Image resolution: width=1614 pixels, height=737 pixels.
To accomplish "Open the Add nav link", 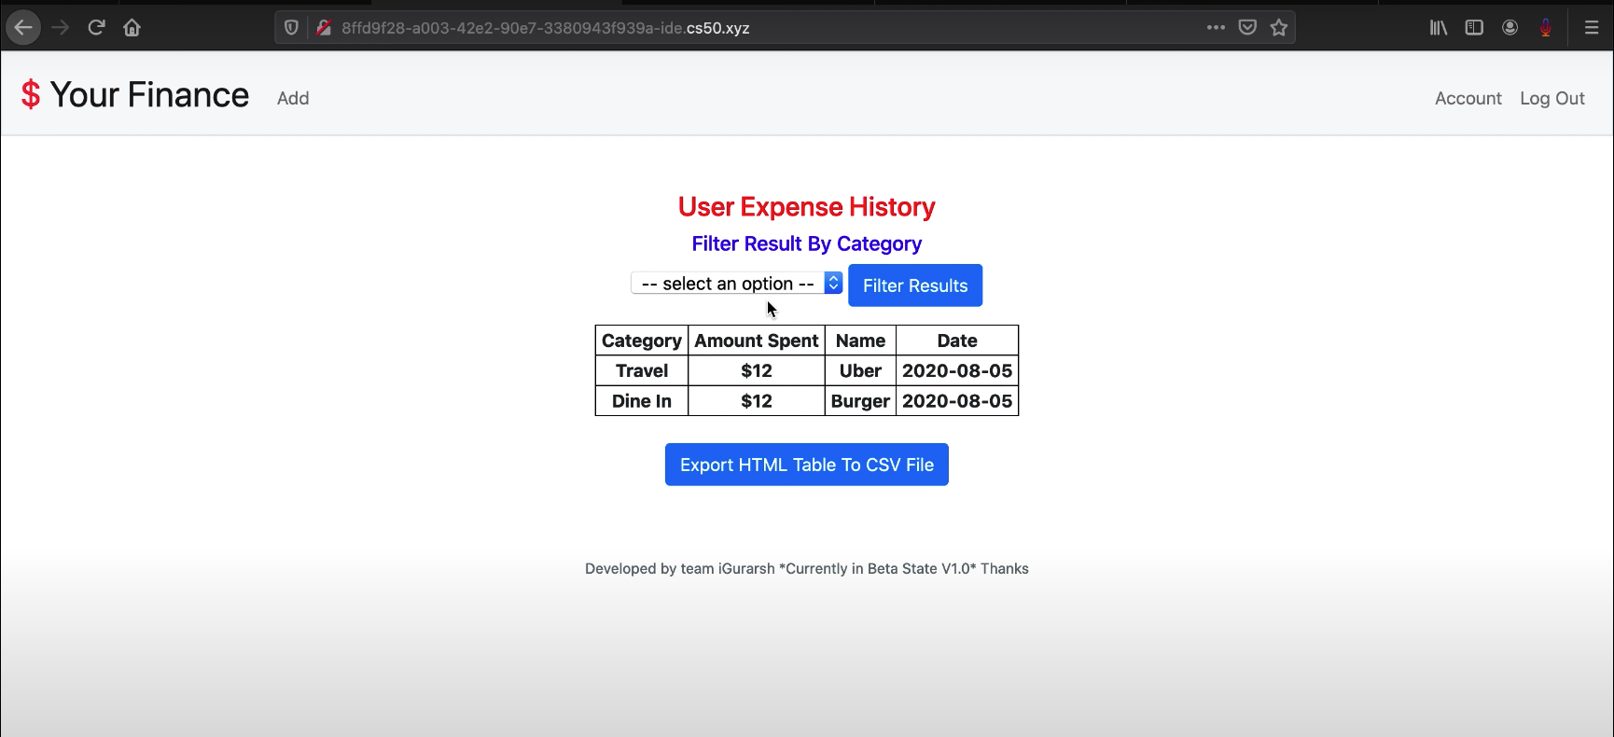I will (x=293, y=98).
